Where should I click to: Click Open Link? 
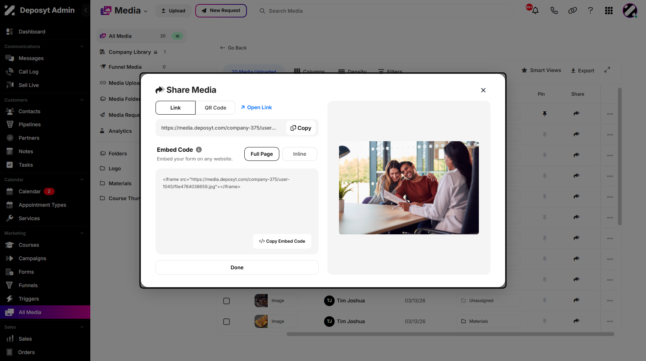256,107
